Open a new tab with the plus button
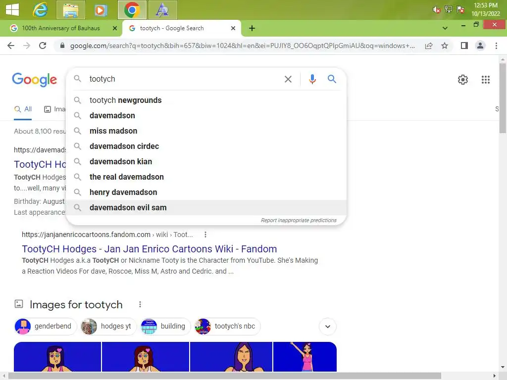Screen dimensions: 507x380 252,28
